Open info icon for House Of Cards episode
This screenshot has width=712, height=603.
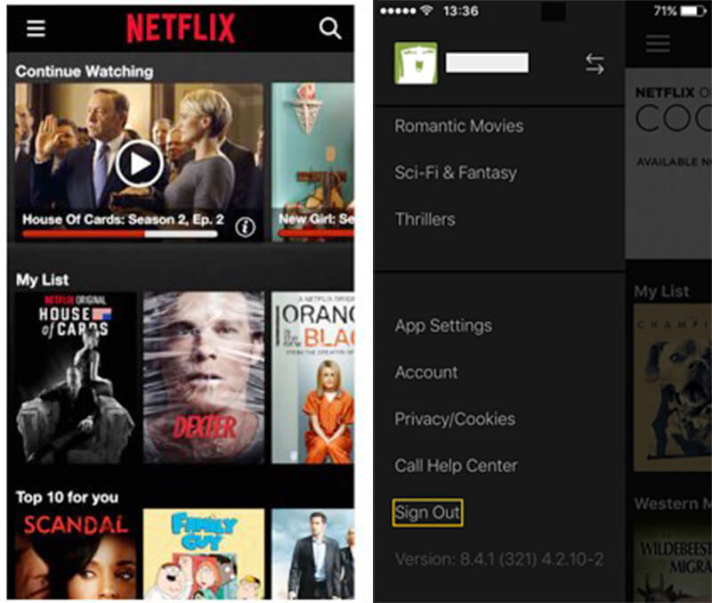pos(246,227)
